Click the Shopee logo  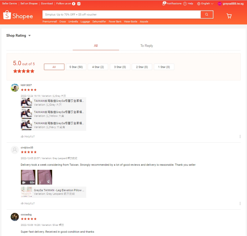pos(18,16)
